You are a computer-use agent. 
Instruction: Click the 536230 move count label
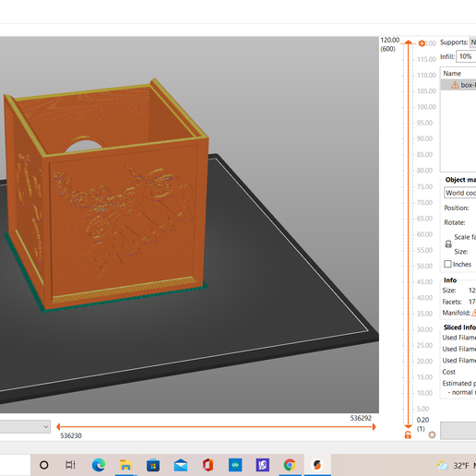coord(71,435)
